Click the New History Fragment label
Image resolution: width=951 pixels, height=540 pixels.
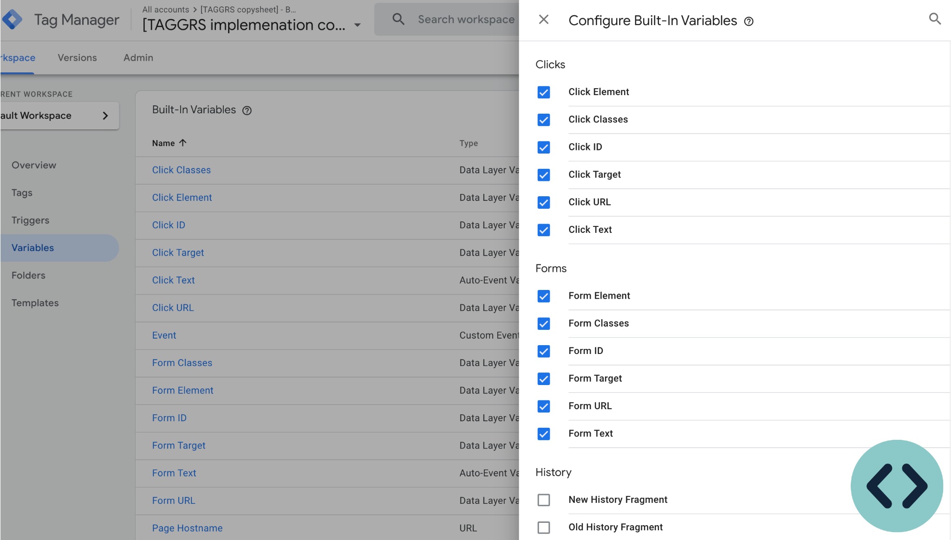pos(618,500)
